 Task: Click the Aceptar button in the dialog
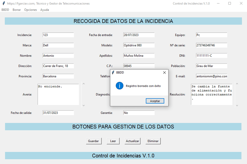(x=155, y=101)
